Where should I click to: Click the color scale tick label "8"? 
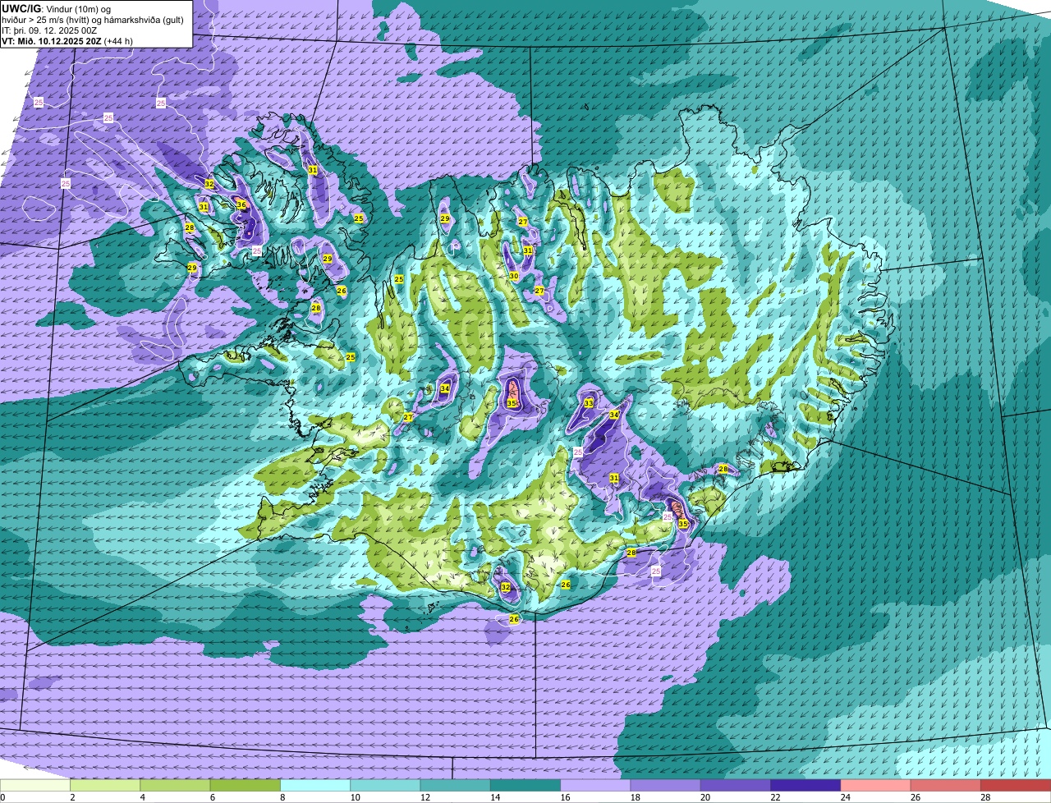pos(282,797)
